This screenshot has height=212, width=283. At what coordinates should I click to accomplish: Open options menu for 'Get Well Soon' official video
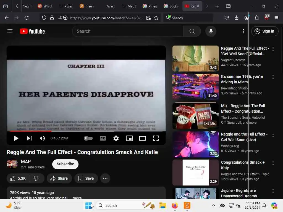[x=273, y=49]
